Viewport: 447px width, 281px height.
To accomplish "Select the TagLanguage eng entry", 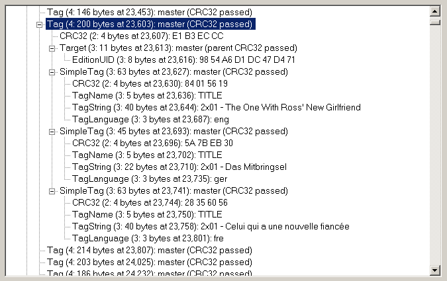I will click(150, 119).
